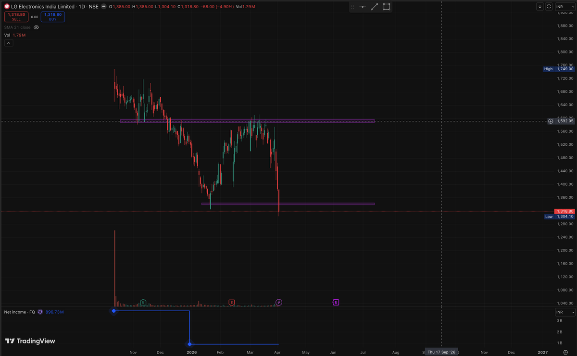Select the lower purple support zone rectangle
The height and width of the screenshot is (356, 577).
coord(288,204)
